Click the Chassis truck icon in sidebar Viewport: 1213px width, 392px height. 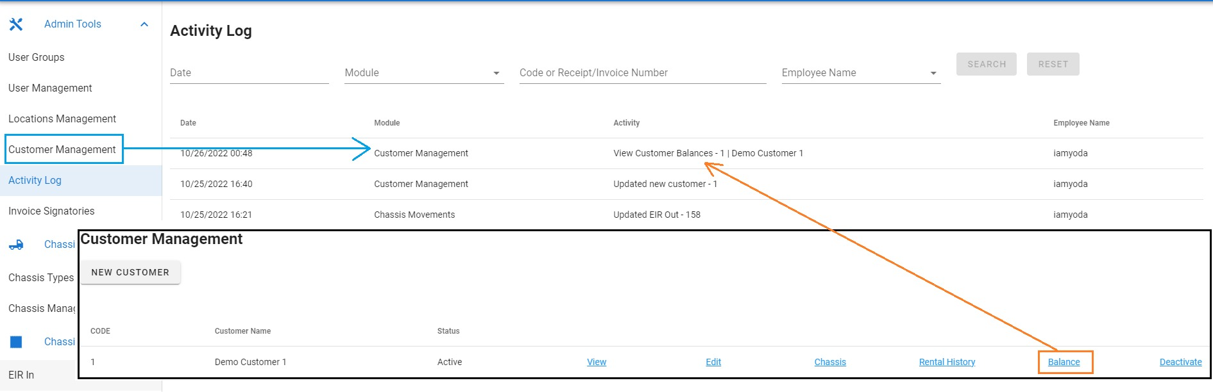[16, 245]
